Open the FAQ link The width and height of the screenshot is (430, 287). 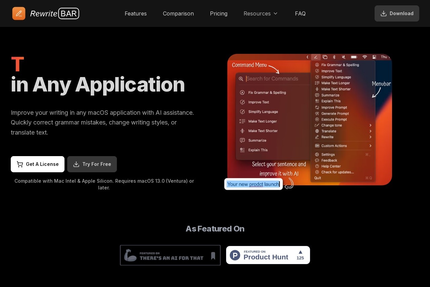[x=300, y=13]
